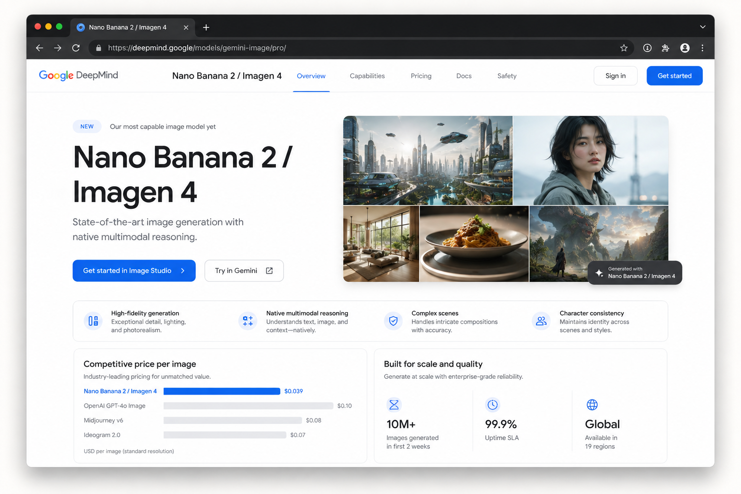Click the Nano Banana 2 / Imagen 4 price bar

[222, 391]
